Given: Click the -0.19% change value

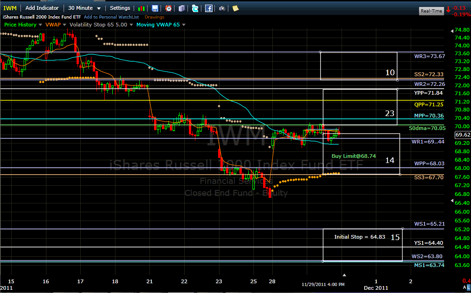Looking at the screenshot, I should tap(461, 14).
